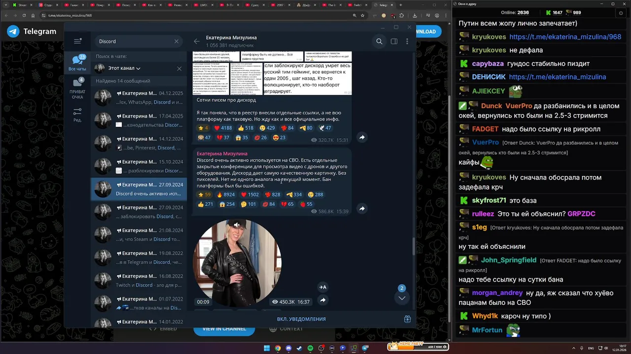Screen dimensions: 631x354
Task: Switch to the Twitch browser tab
Action: pos(357,5)
